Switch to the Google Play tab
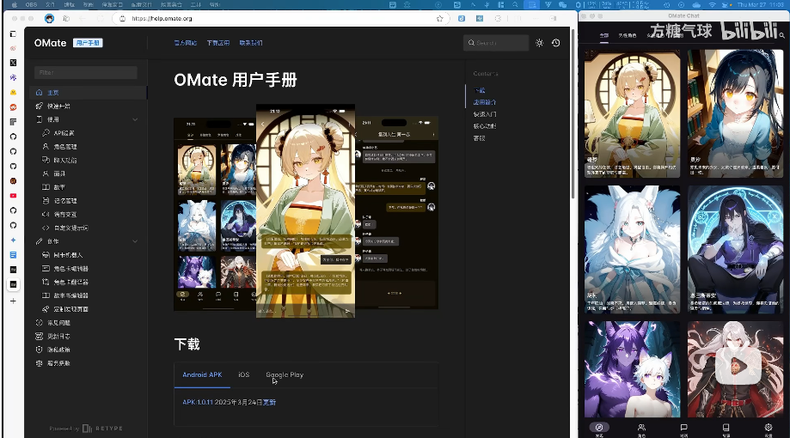 (x=285, y=375)
